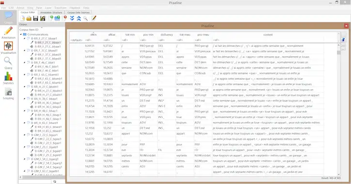Open the <all> filter under context
351x184 pixels.
click(x=268, y=40)
